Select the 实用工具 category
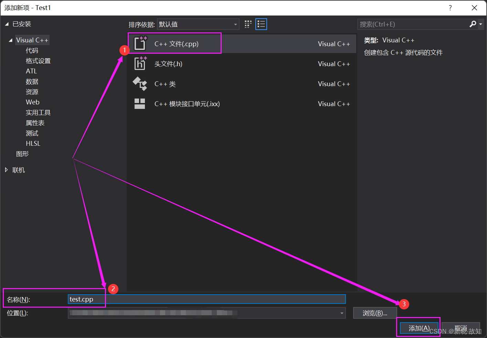 coord(38,113)
